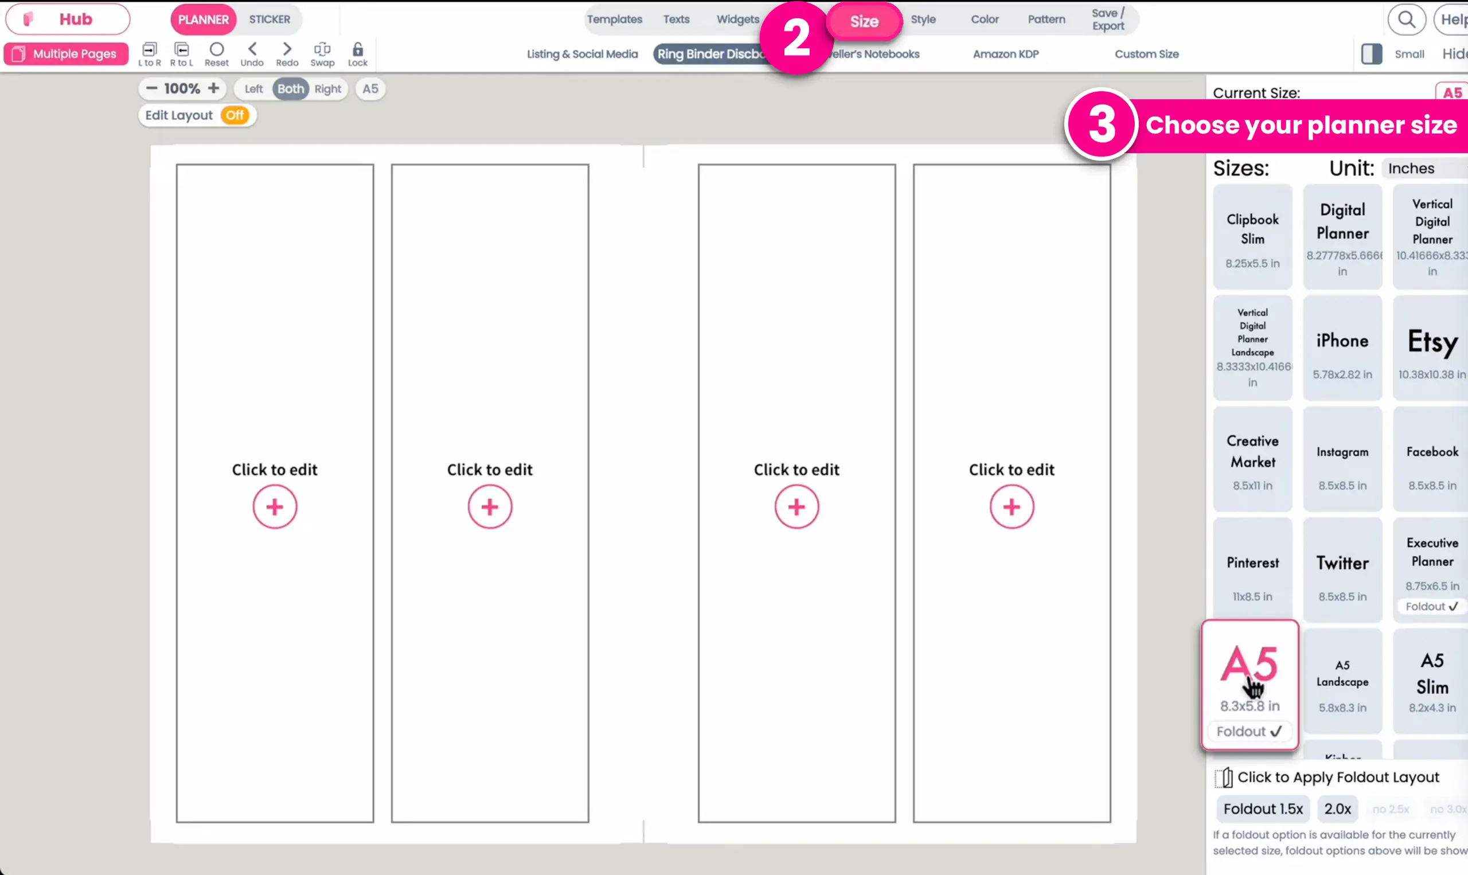Apply the Foldout 1.5x layout

click(x=1263, y=808)
